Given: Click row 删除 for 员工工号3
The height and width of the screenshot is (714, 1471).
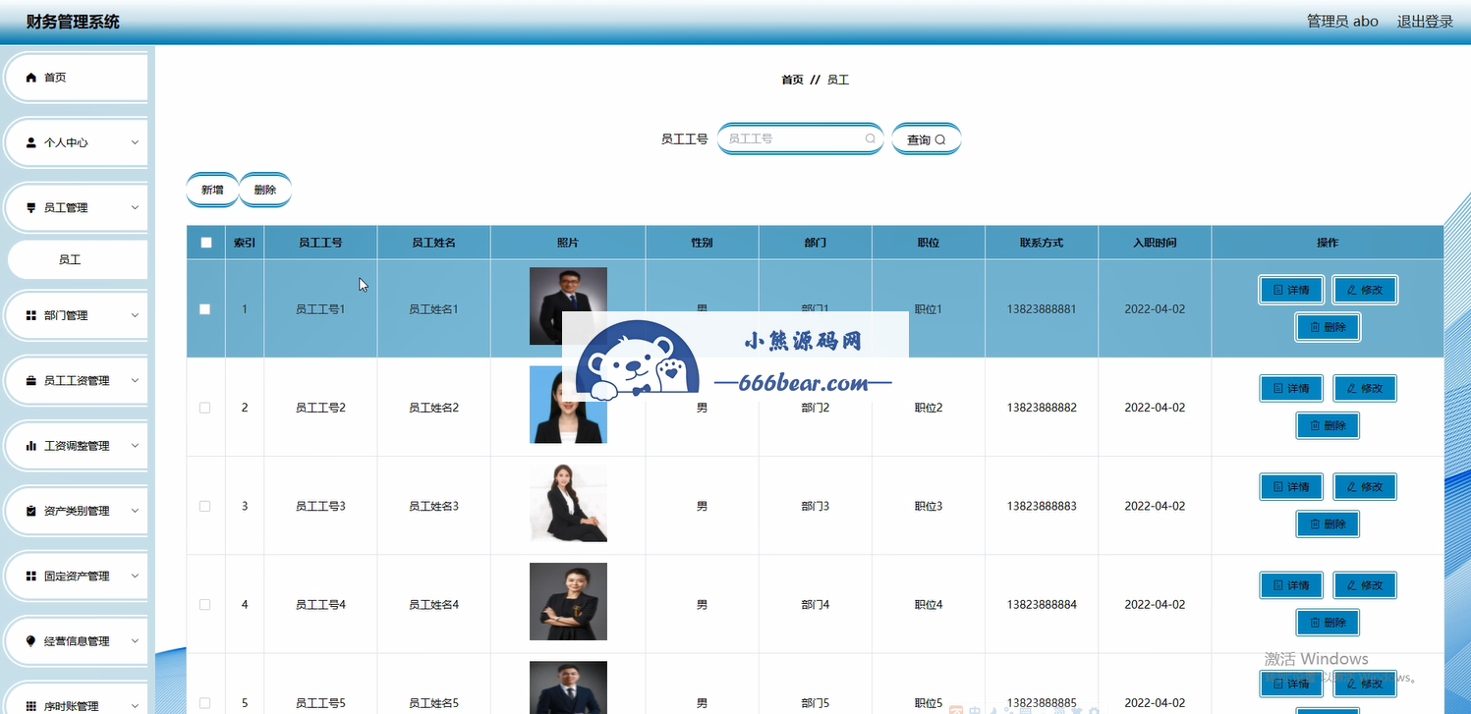Looking at the screenshot, I should (1328, 523).
